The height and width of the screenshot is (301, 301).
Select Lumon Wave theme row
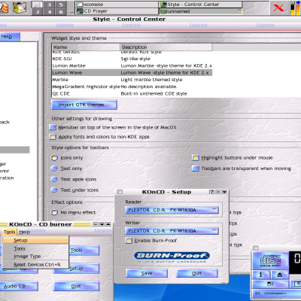[132, 73]
